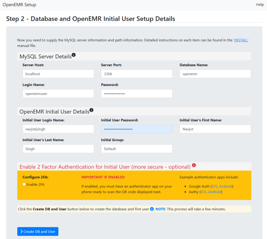Click the 'MySQL Server Details' heading
Screen dimensions: 267x239
pos(46,57)
